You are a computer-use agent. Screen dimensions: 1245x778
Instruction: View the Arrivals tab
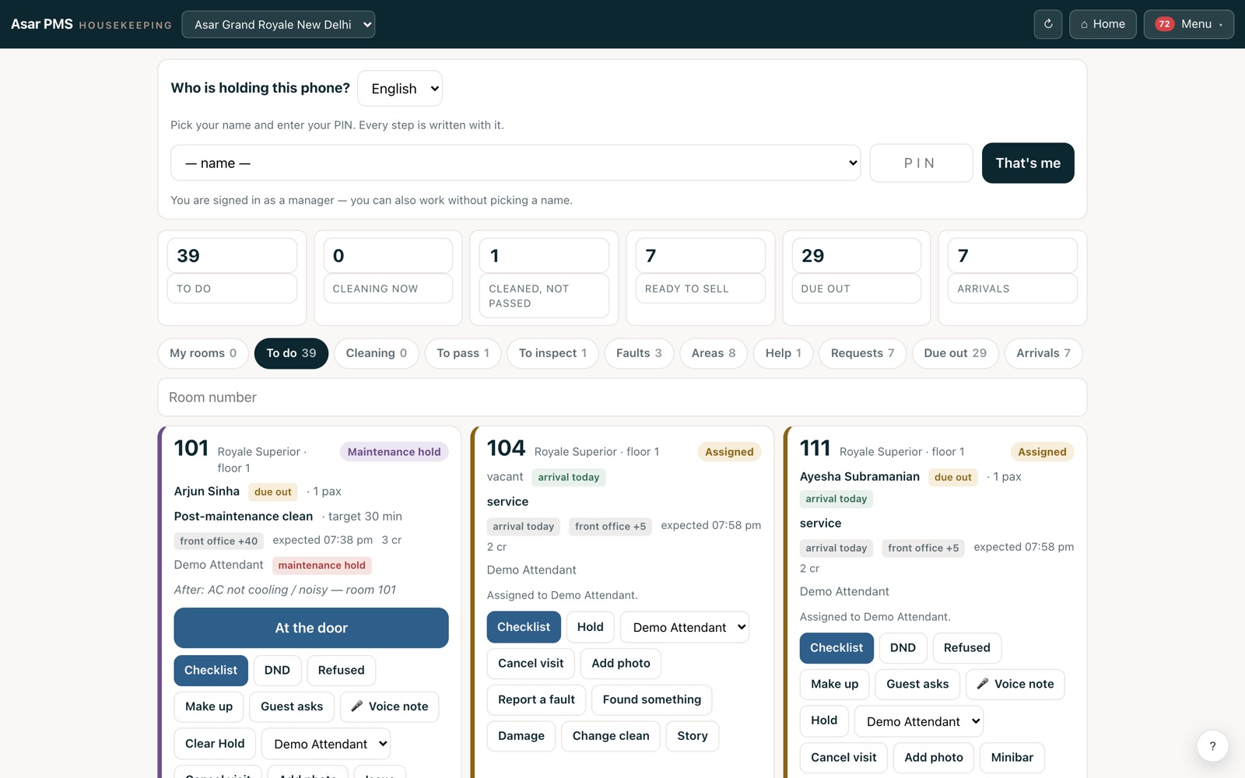coord(1043,353)
